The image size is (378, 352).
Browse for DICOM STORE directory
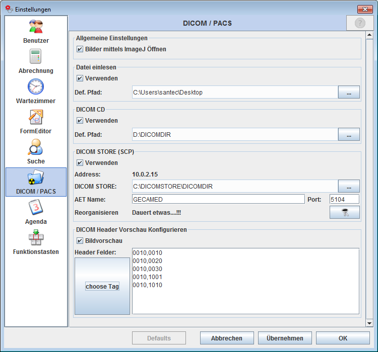click(x=349, y=187)
